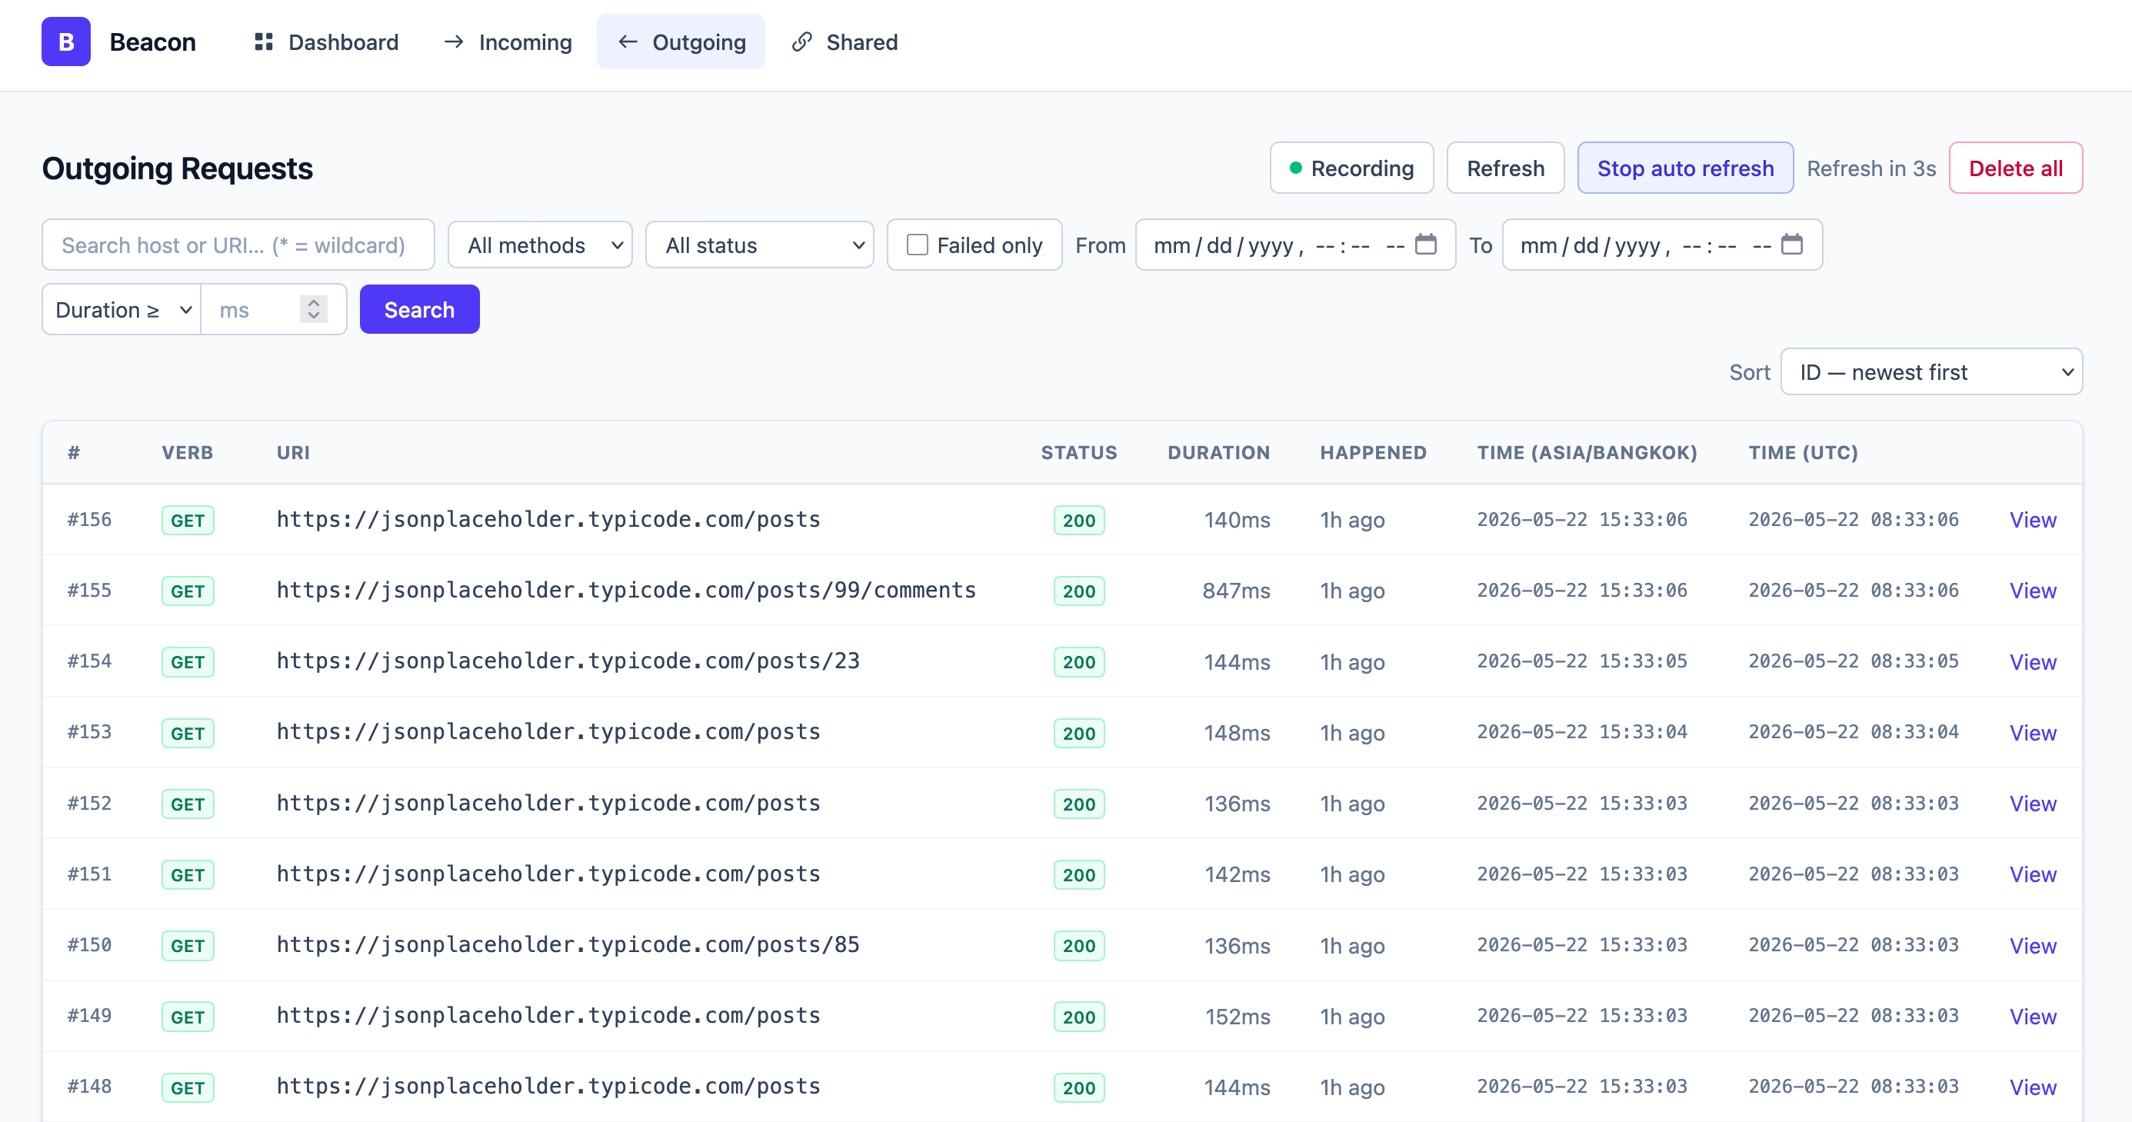View request #149 details

point(2032,1017)
